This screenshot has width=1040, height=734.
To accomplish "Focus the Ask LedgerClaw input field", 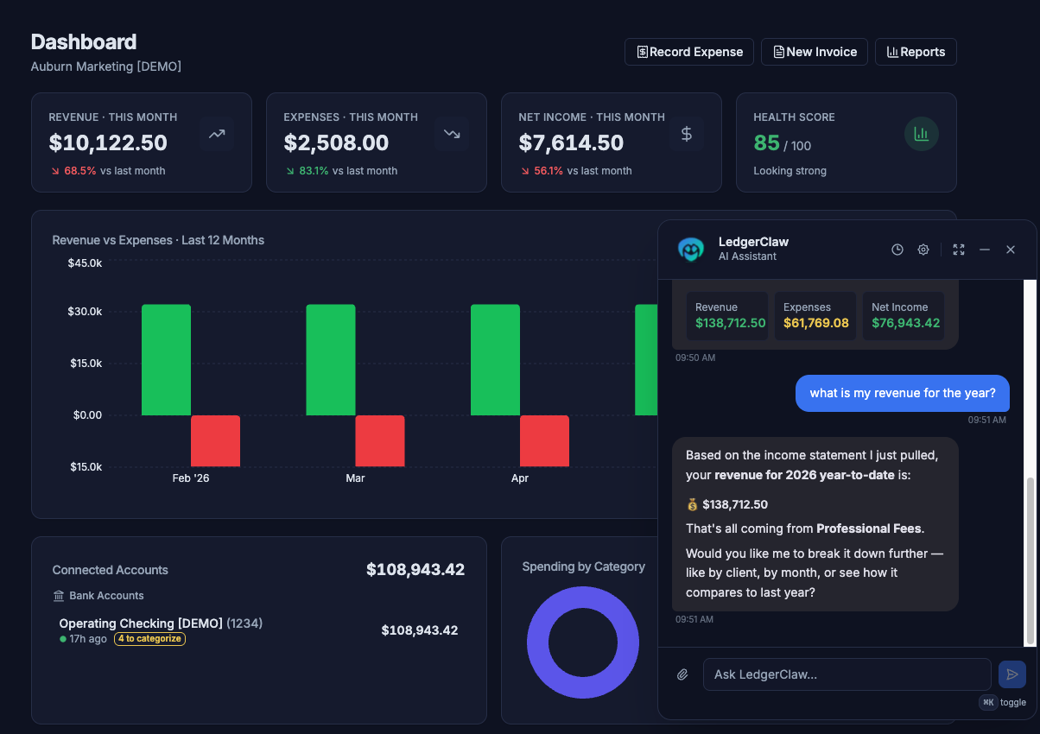I will click(847, 674).
